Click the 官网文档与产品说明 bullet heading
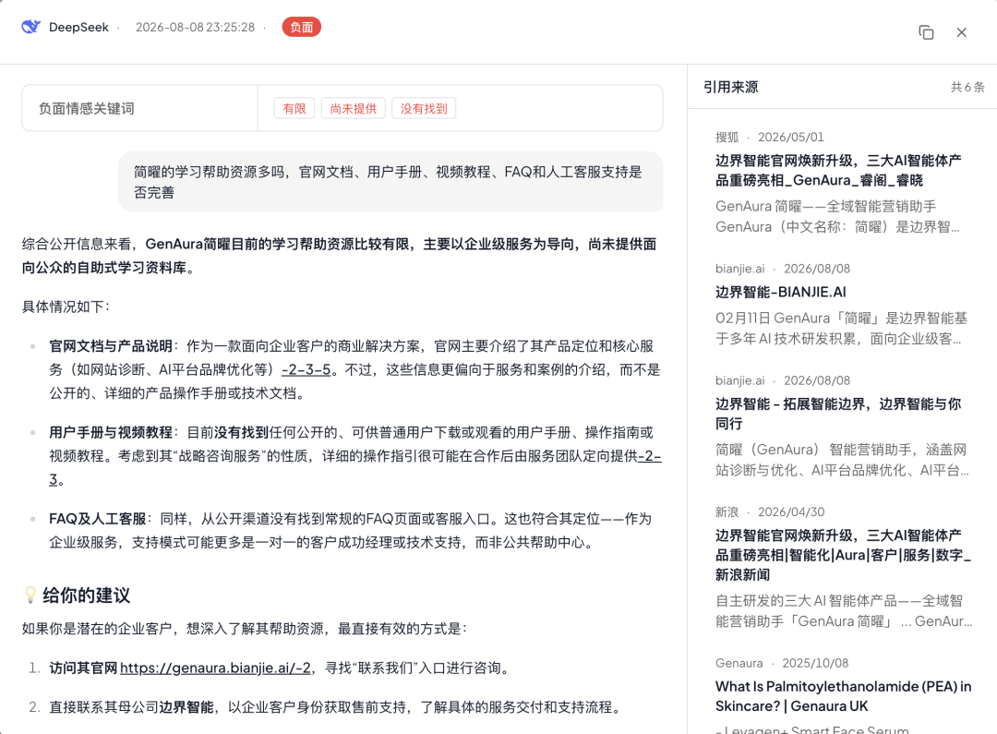This screenshot has width=997, height=734. [x=111, y=346]
